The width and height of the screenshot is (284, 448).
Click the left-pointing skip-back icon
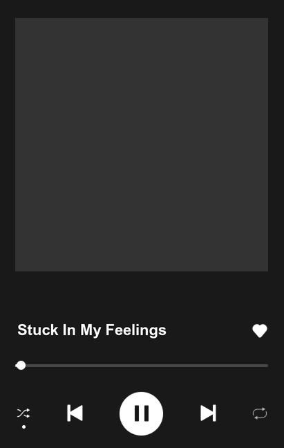[x=75, y=413]
